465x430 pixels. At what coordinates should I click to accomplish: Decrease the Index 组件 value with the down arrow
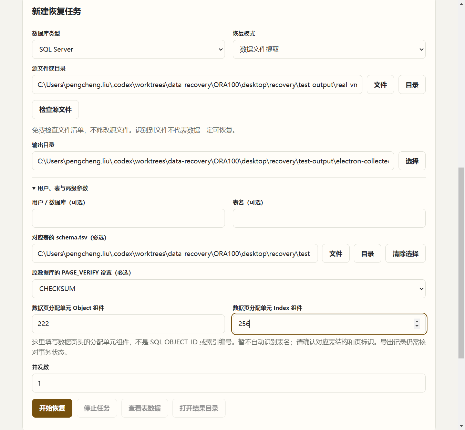click(417, 326)
